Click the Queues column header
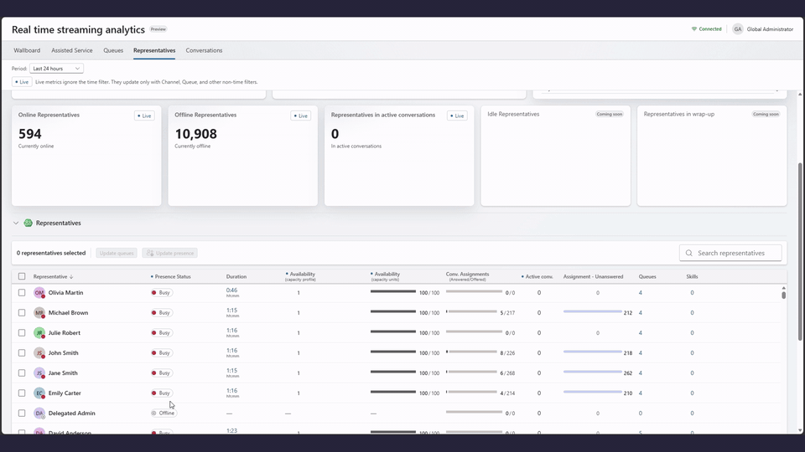This screenshot has height=452, width=805. (x=647, y=277)
